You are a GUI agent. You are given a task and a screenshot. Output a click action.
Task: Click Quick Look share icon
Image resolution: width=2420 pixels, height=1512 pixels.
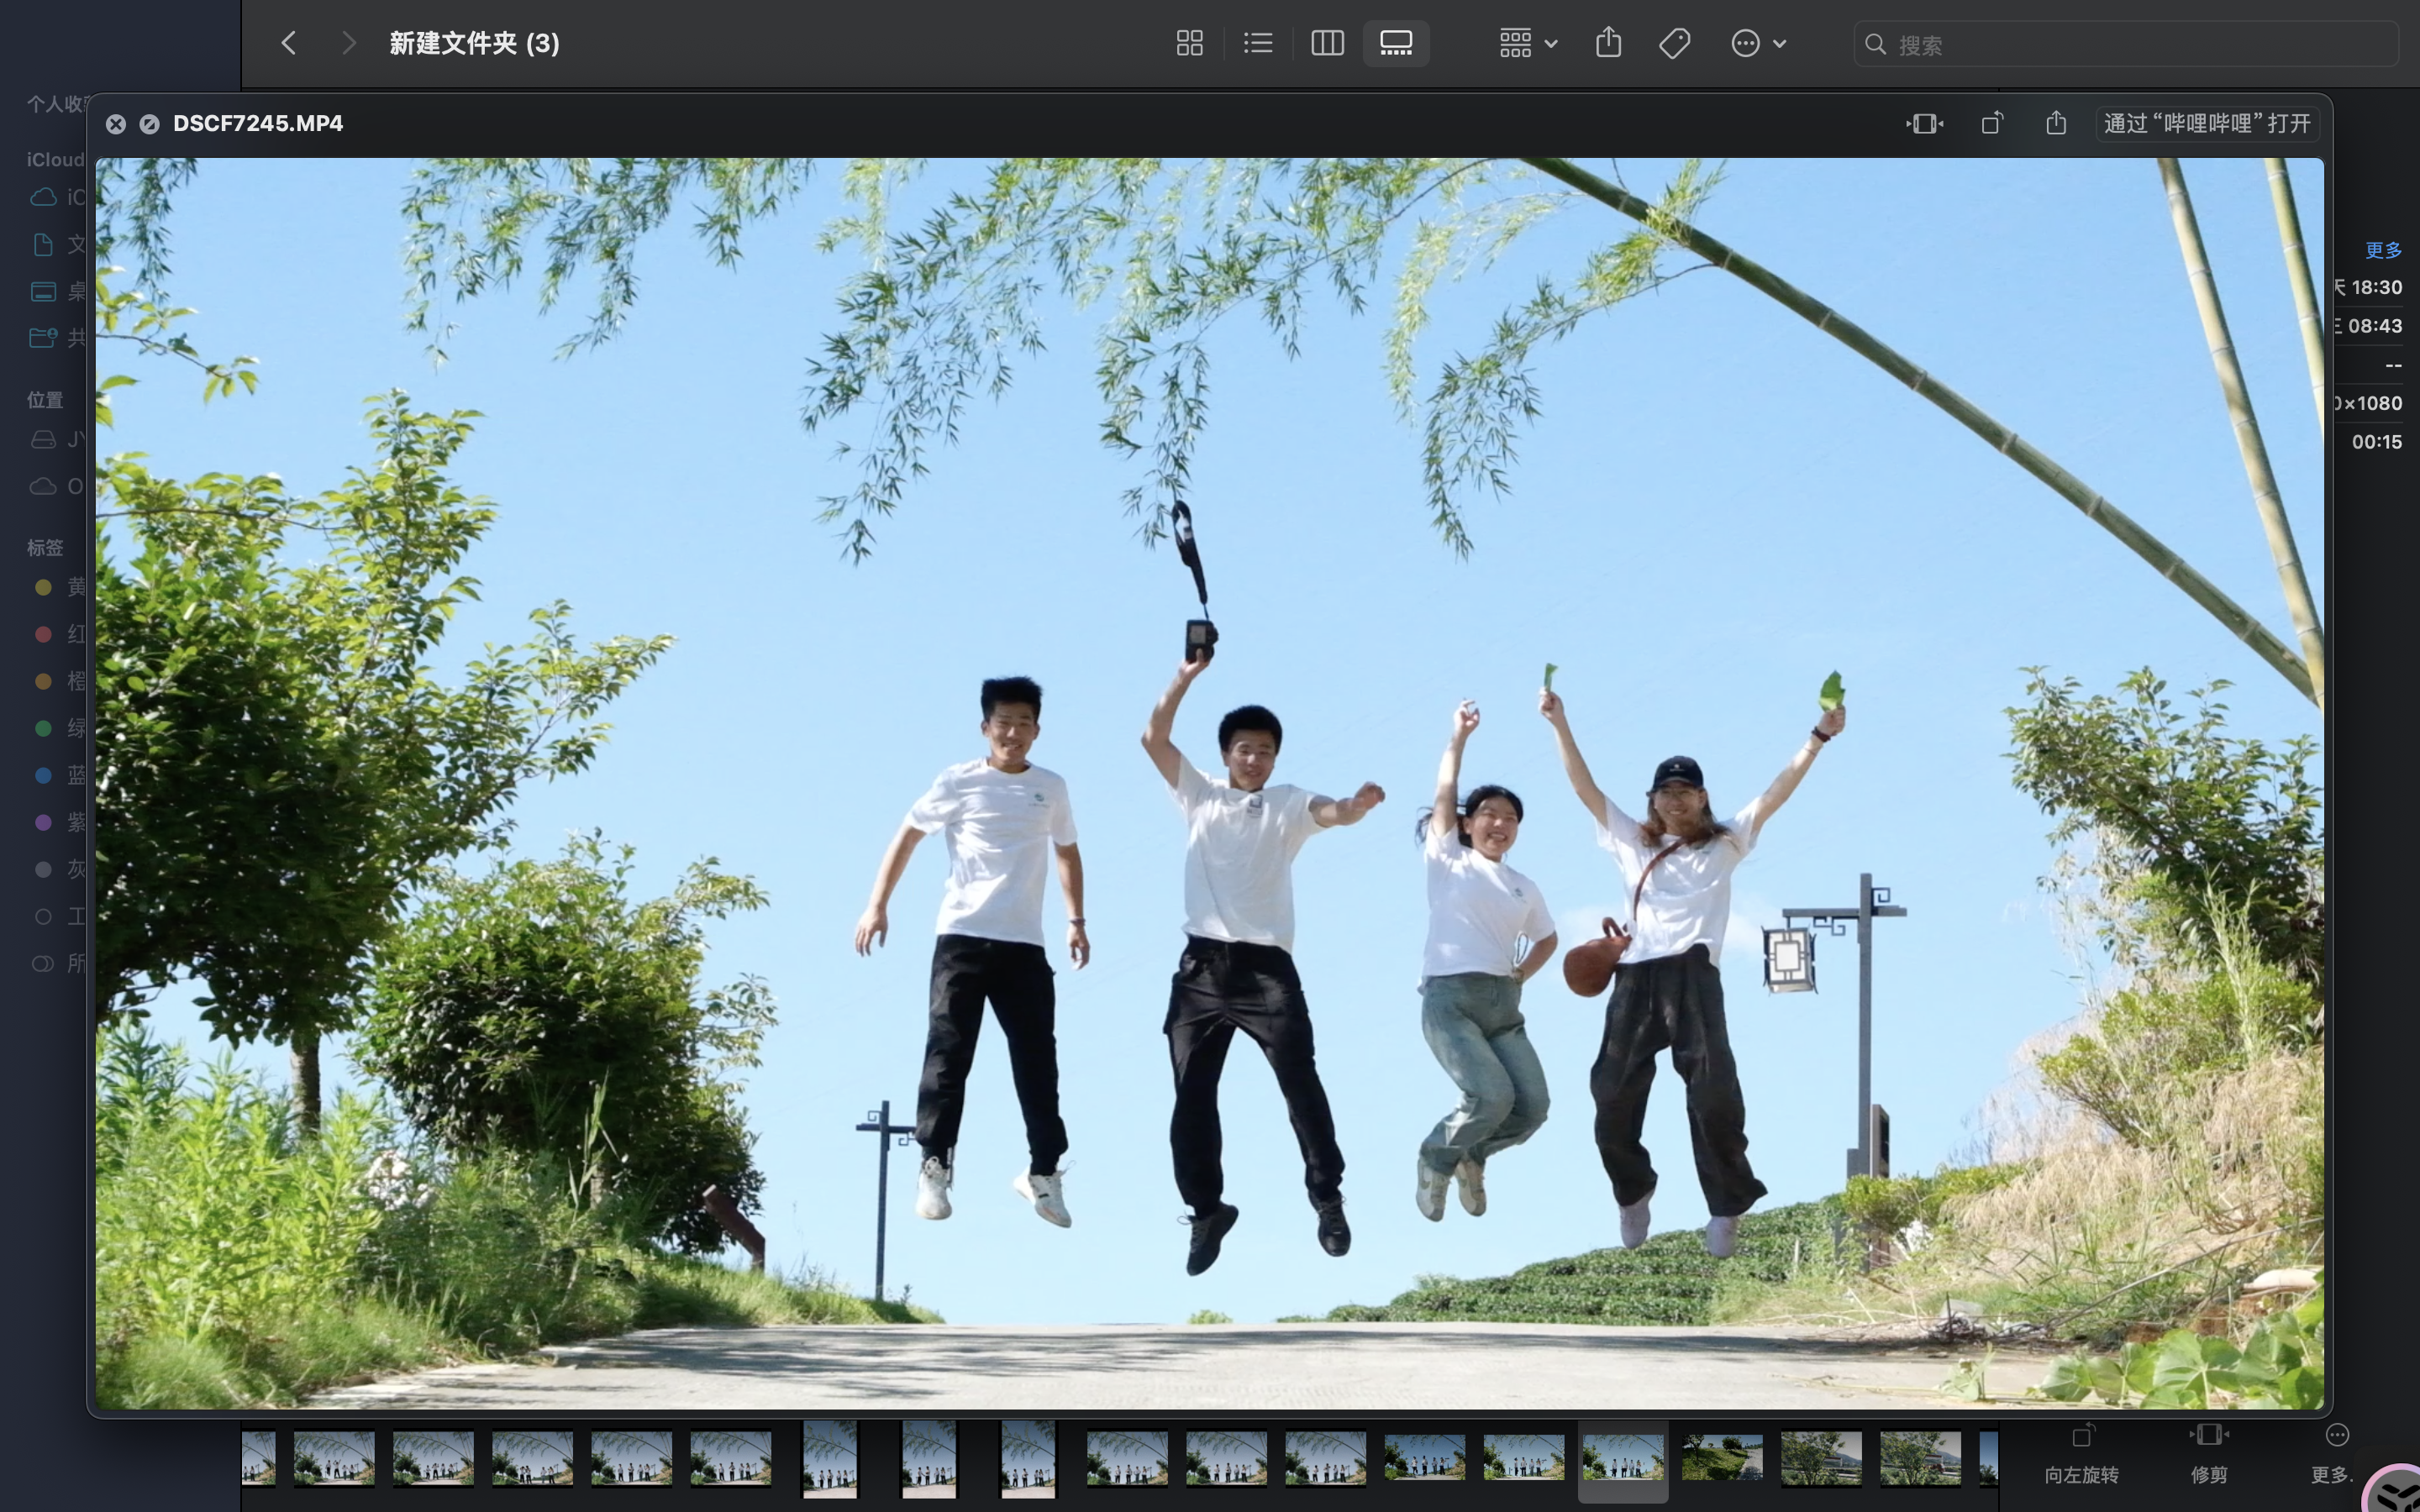point(2056,123)
